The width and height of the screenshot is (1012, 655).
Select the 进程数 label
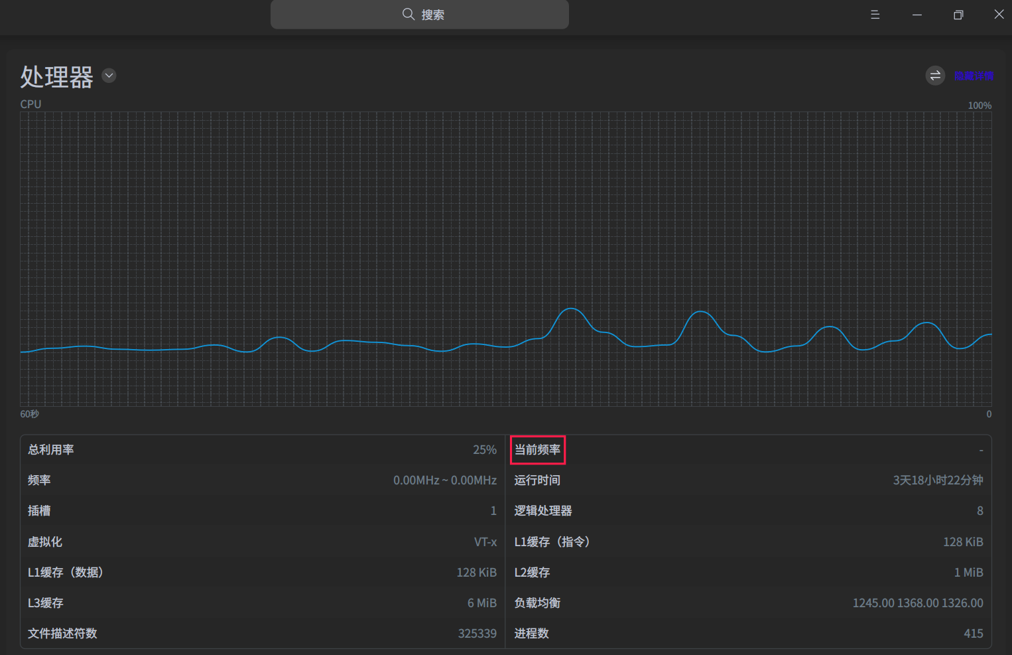pyautogui.click(x=532, y=634)
